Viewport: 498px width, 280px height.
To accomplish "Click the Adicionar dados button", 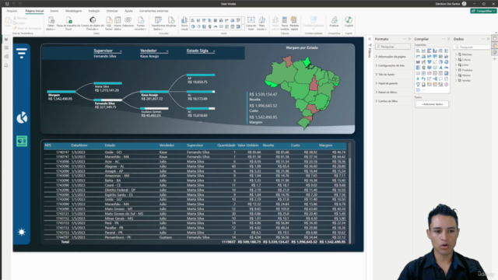I will click(x=432, y=104).
